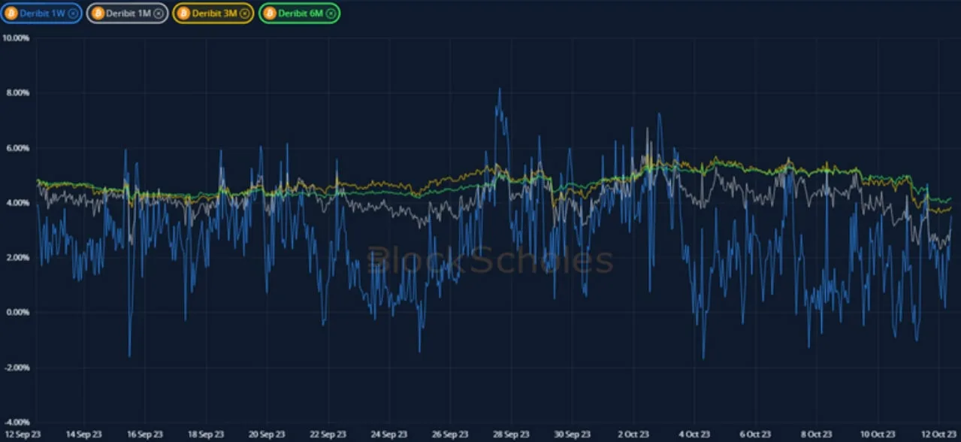
Task: Click the 8 Oct 23 date label
Action: (816, 434)
